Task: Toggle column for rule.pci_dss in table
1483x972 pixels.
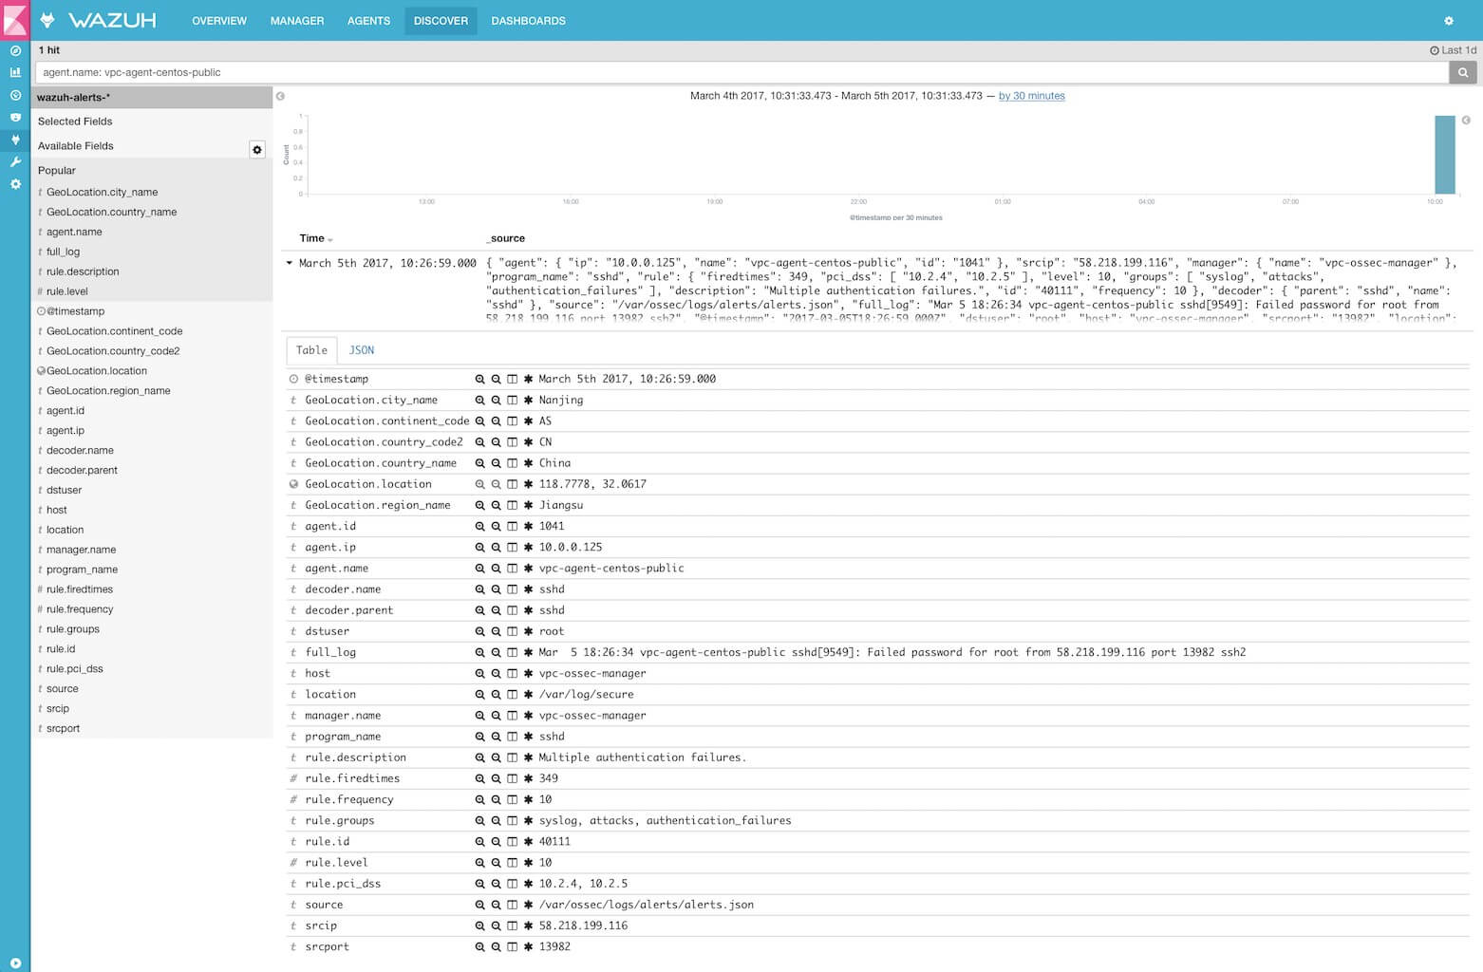Action: point(512,884)
